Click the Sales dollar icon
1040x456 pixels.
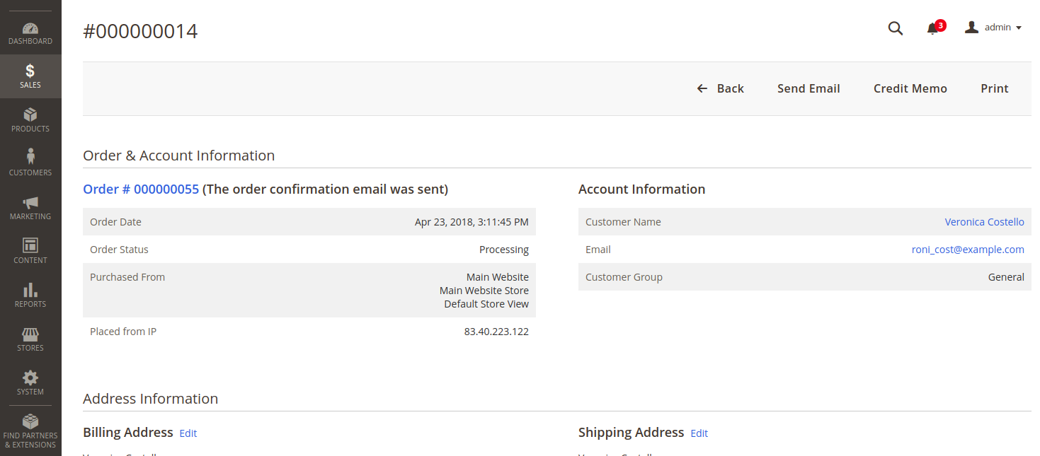click(30, 71)
